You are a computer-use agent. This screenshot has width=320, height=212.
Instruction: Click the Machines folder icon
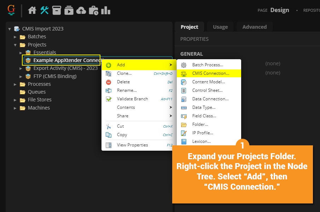coord(22,108)
